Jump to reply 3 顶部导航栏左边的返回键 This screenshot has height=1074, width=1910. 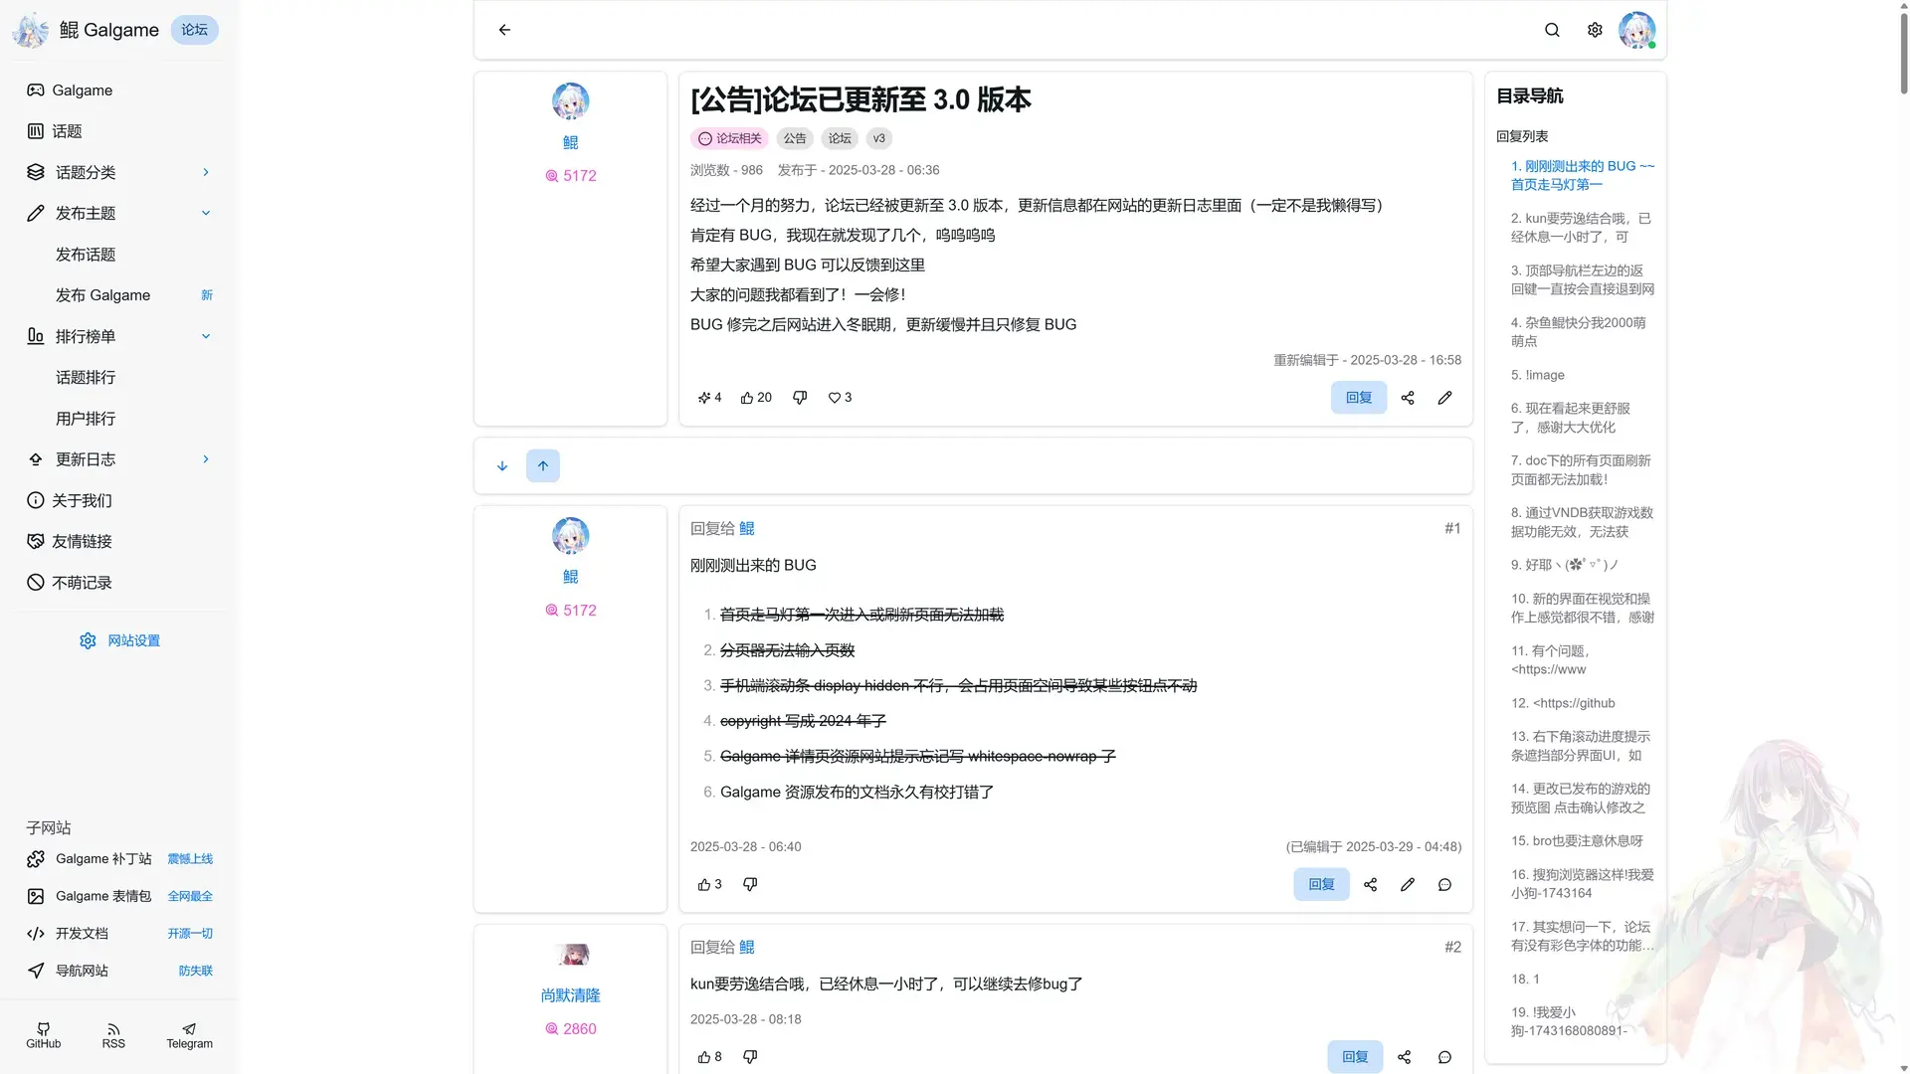coord(1582,280)
